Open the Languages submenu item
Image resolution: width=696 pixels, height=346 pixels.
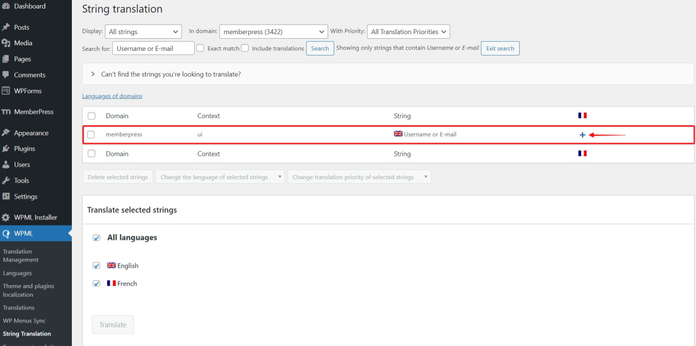coord(17,273)
